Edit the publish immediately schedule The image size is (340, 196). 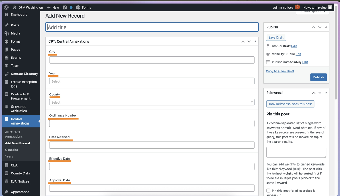[x=305, y=62]
